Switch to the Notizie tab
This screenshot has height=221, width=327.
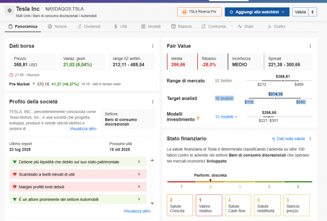point(57,27)
